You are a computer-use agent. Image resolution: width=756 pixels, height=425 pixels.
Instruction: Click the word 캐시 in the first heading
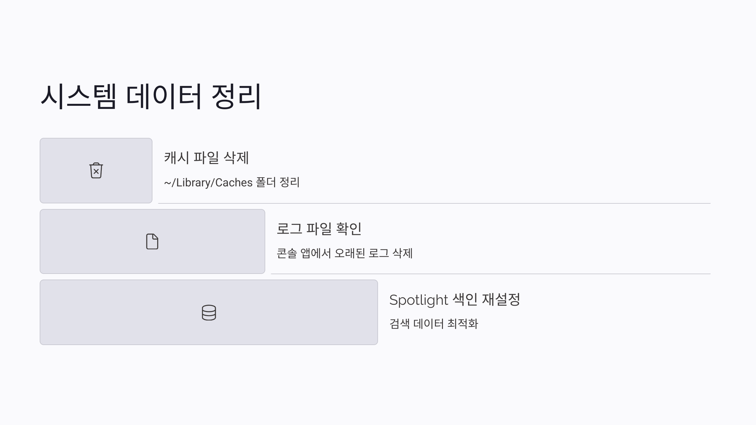click(x=177, y=158)
